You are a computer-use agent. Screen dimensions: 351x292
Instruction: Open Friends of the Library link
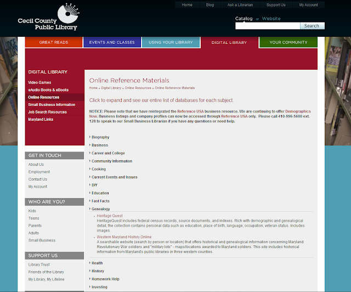click(x=46, y=272)
